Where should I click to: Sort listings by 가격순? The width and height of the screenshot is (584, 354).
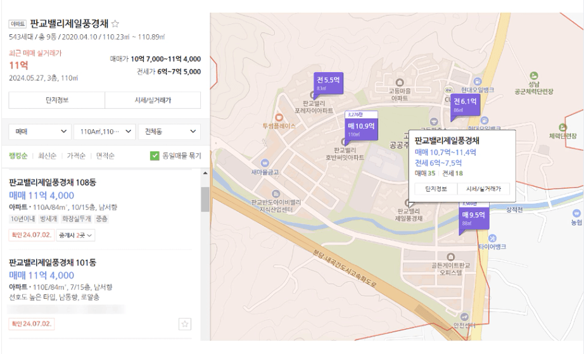(76, 156)
